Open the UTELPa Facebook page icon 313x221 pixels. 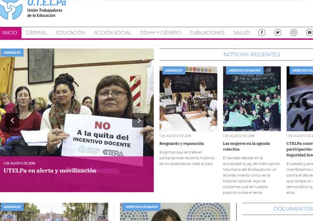(x=262, y=32)
